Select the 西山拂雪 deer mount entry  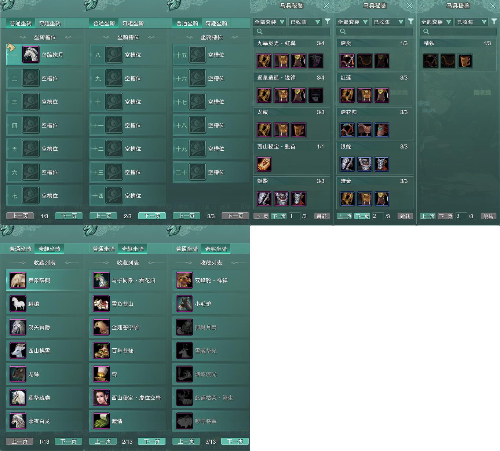pos(44,351)
